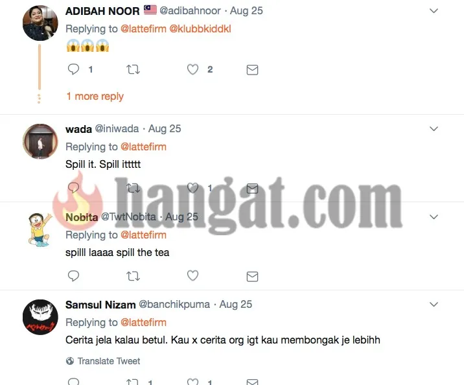The width and height of the screenshot is (464, 385).
Task: Retweet ADIBAH NOOR's emoji tweet
Action: 133,69
